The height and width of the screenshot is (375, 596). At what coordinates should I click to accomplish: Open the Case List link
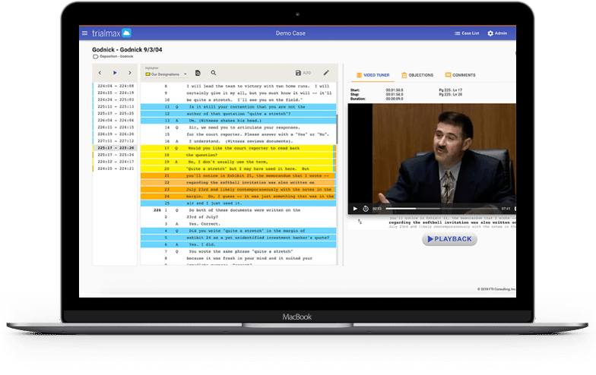467,33
